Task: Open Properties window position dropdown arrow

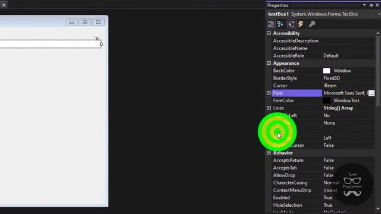Action: click(364, 5)
